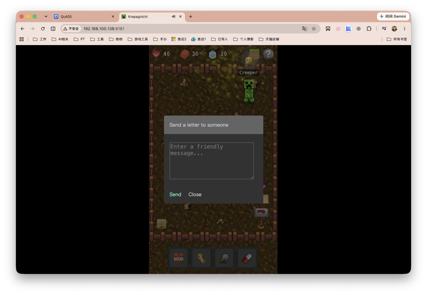427x295 pixels.
Task: Select the pill capsule item
Action: pos(247,258)
